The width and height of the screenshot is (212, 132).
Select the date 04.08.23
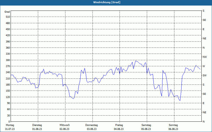coord(119,129)
